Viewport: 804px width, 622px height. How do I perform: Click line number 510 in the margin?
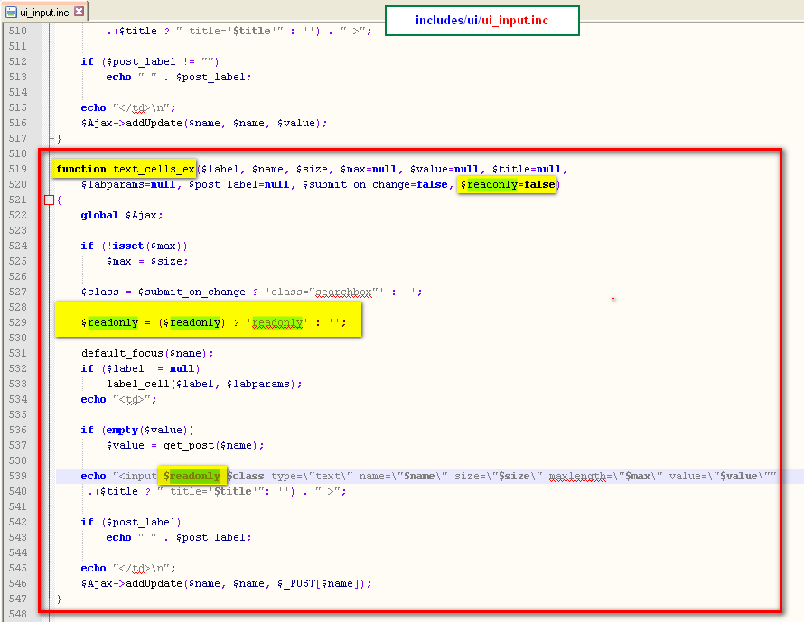pos(18,31)
